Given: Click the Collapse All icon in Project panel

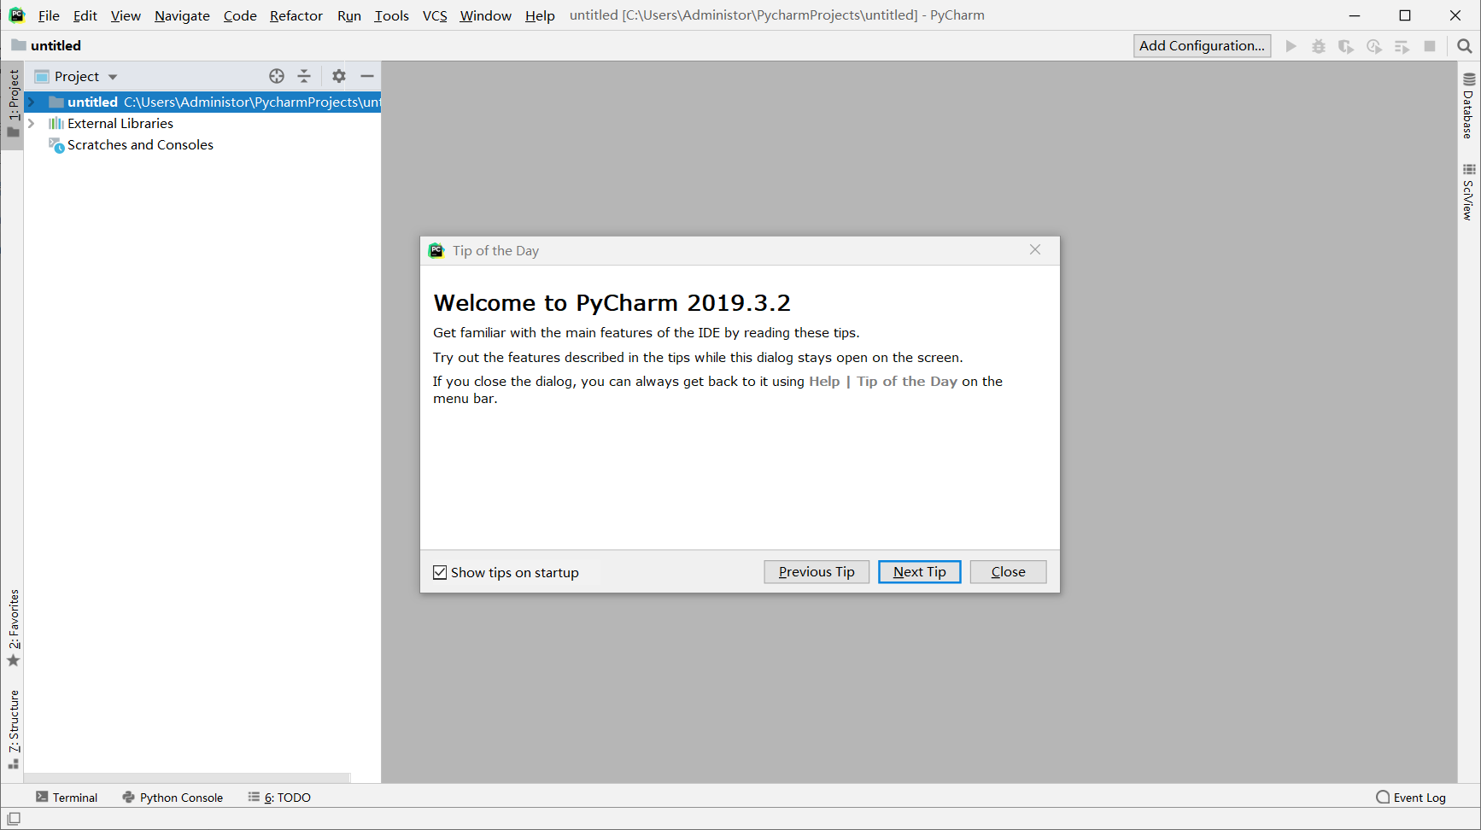Looking at the screenshot, I should tap(304, 76).
